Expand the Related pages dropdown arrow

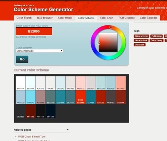point(67,130)
